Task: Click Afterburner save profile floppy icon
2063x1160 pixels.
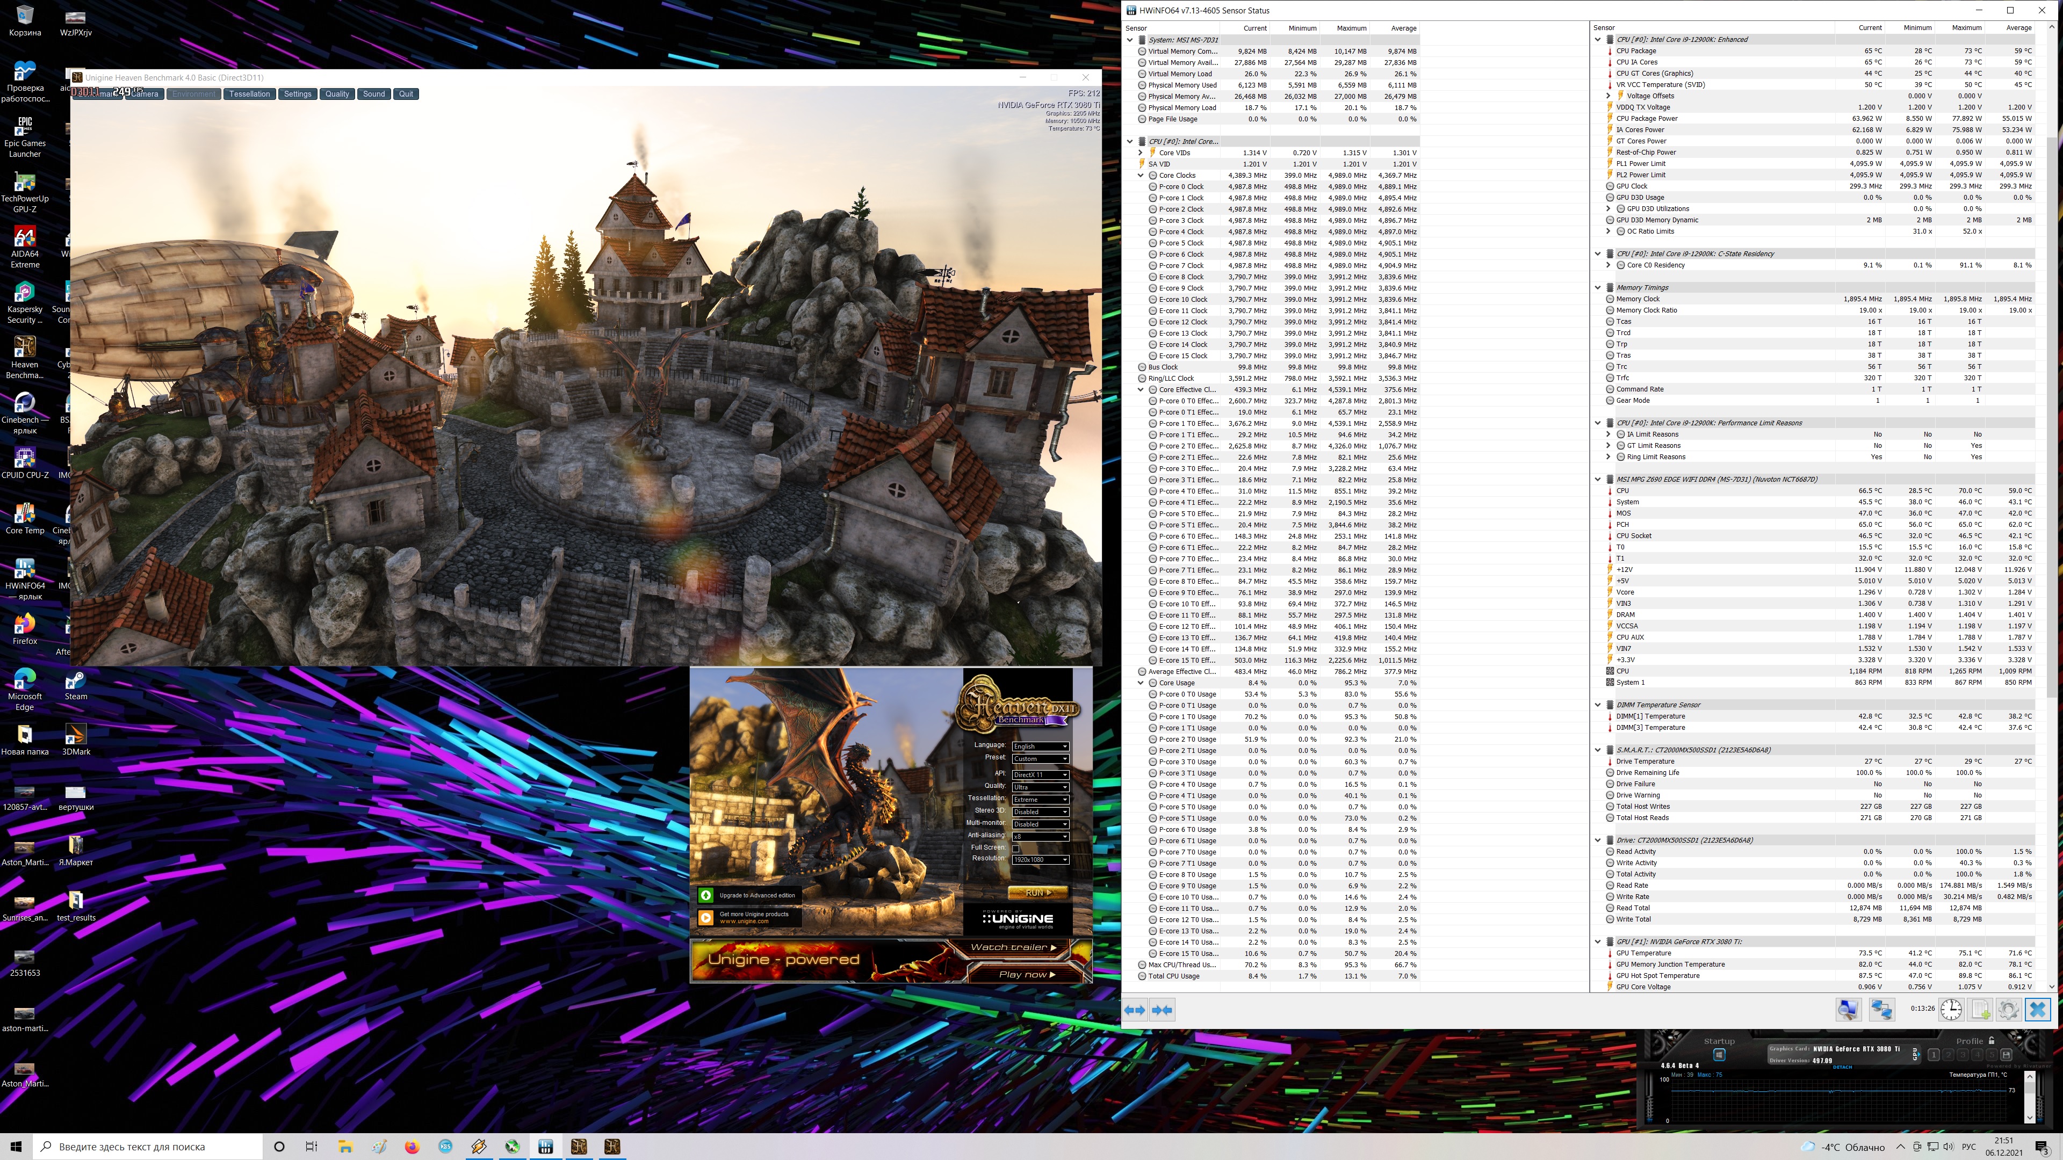Action: pos(2006,1054)
